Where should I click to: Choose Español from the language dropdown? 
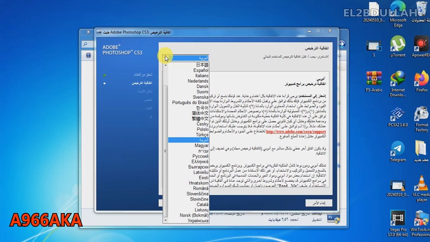click(x=201, y=70)
